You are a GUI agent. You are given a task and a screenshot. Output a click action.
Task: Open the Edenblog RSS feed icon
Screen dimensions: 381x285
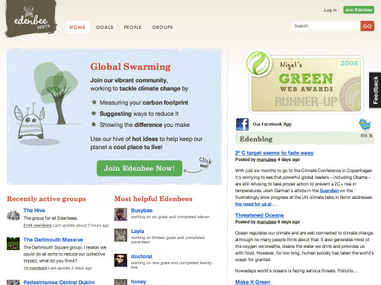point(371,136)
